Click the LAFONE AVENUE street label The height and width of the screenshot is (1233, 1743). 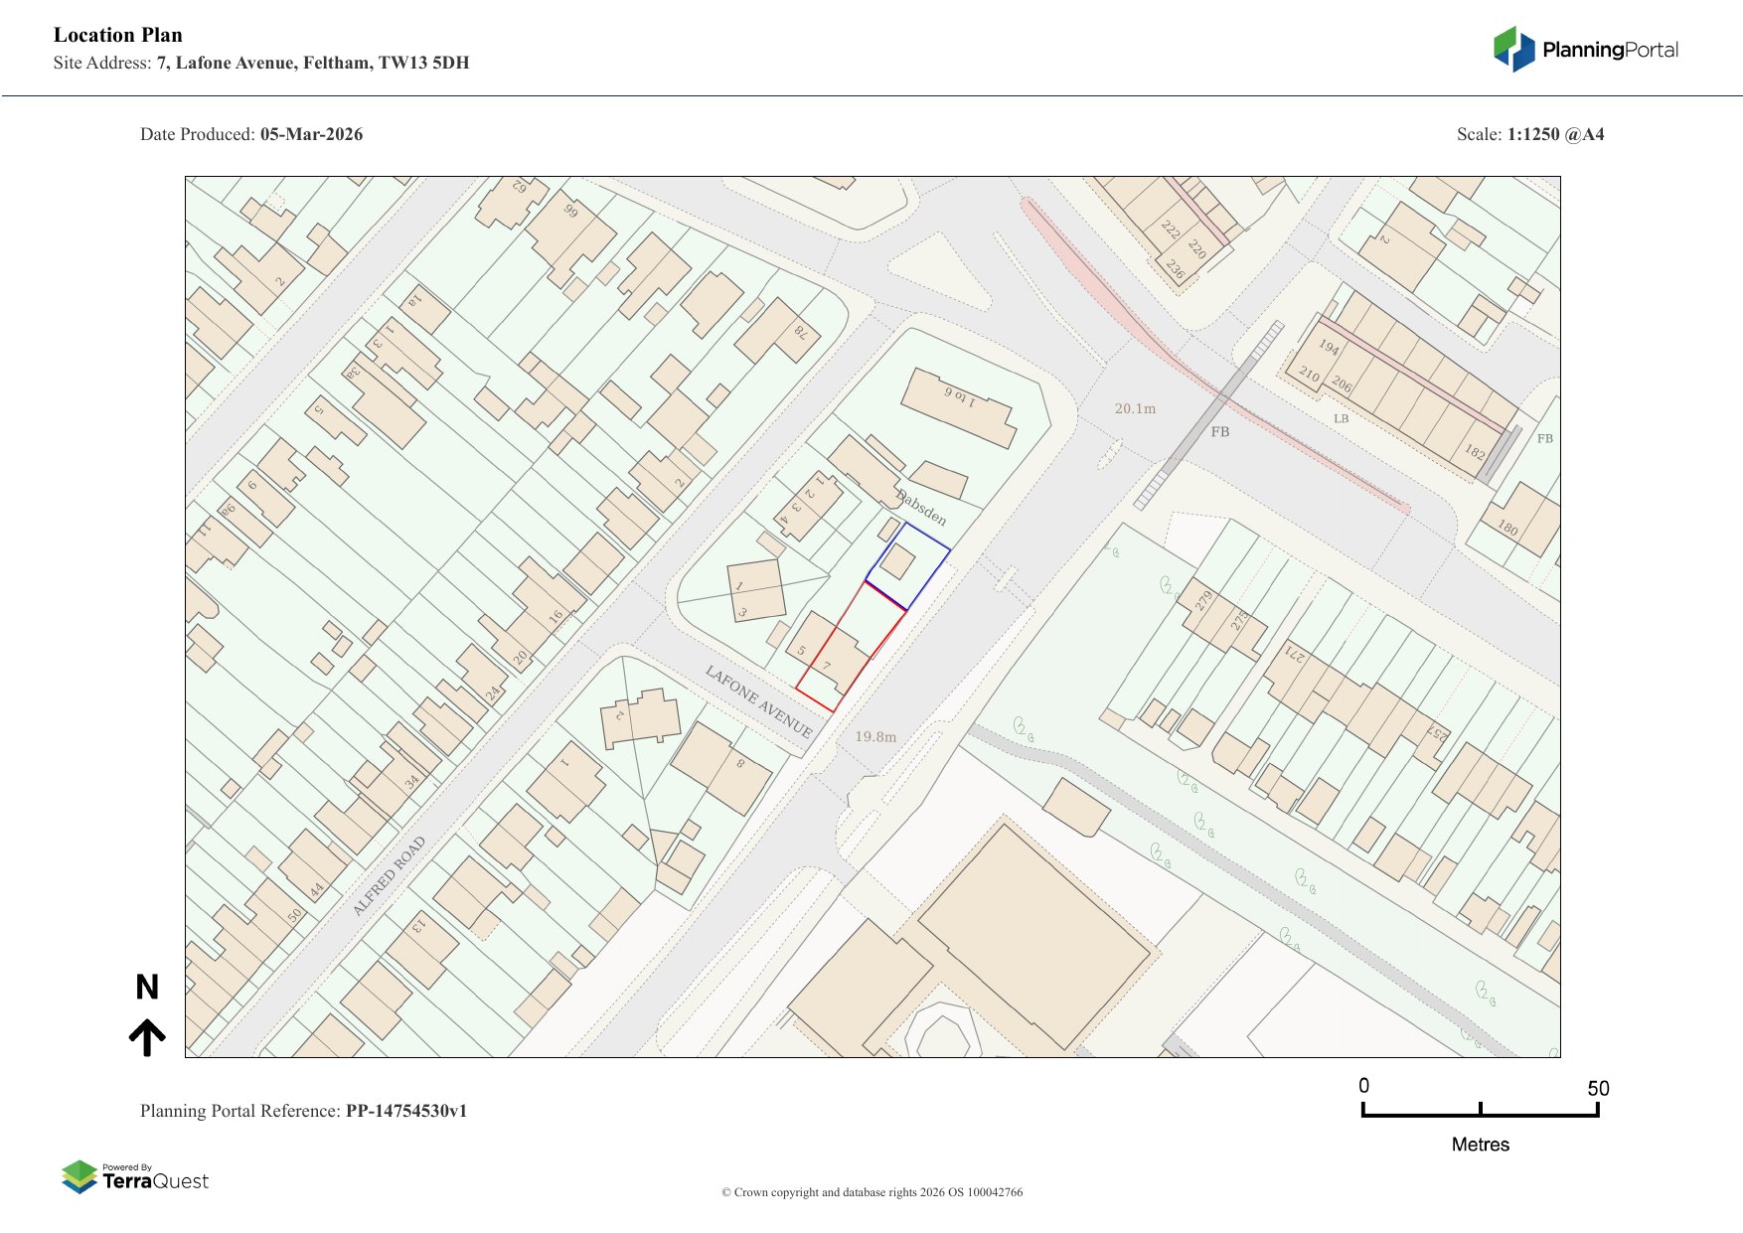point(759,701)
